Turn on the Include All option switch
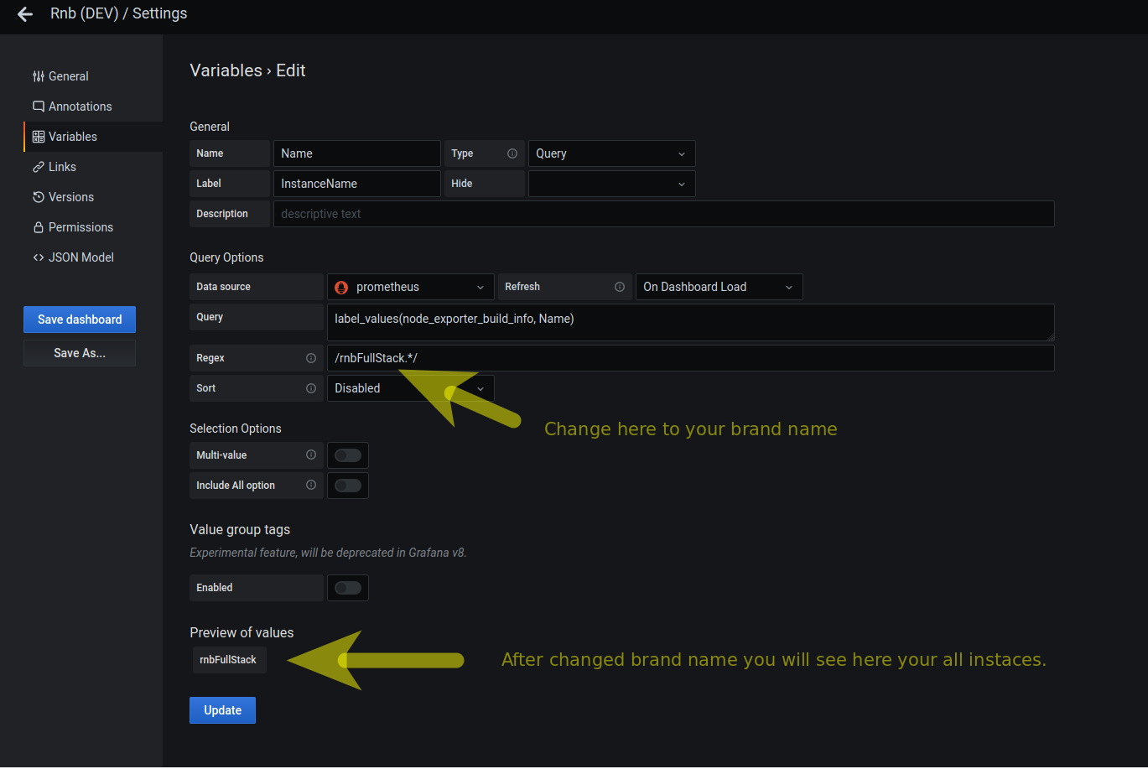The image size is (1148, 769). click(347, 486)
